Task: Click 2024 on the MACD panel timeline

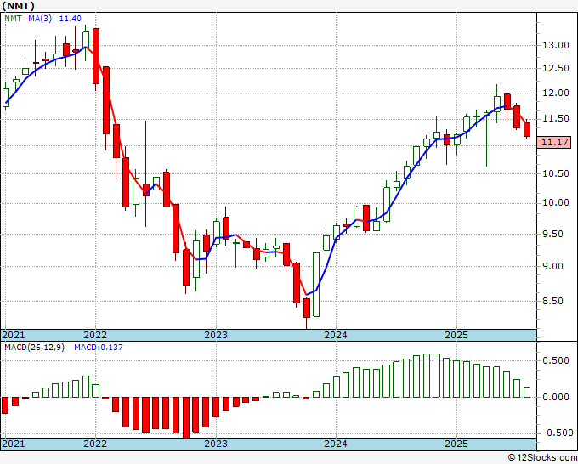Action: pos(336,444)
